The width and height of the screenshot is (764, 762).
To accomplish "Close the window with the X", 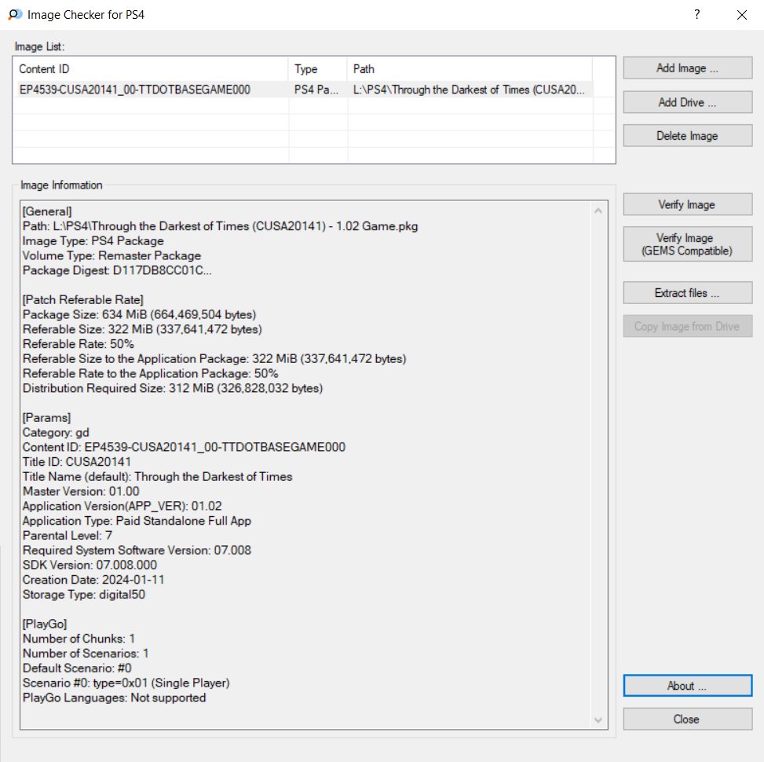I will click(741, 15).
